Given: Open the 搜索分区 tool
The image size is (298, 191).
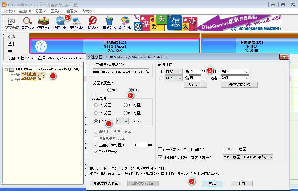Looking at the screenshot, I should pos(27,22).
